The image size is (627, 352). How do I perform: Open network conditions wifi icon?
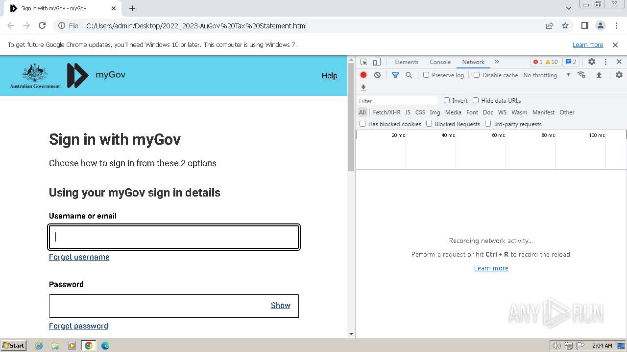point(581,75)
